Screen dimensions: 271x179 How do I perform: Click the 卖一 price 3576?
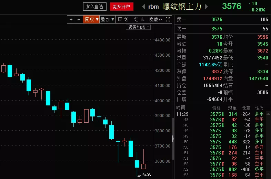(217, 19)
